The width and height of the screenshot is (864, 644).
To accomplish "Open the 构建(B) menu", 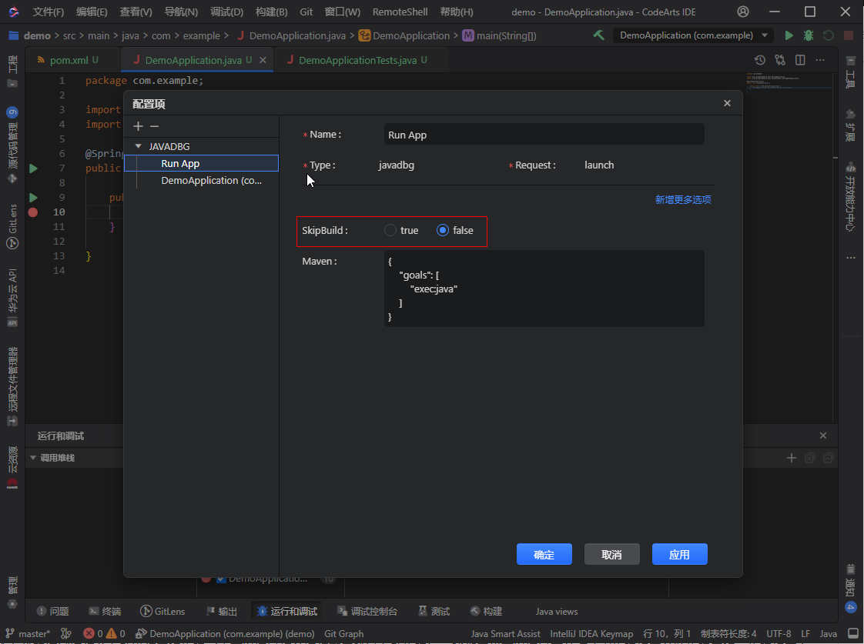I will pos(271,12).
